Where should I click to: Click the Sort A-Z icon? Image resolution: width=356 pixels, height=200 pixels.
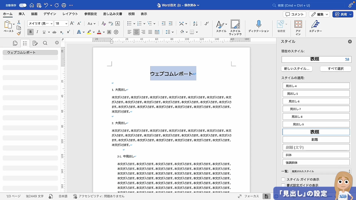195,24
